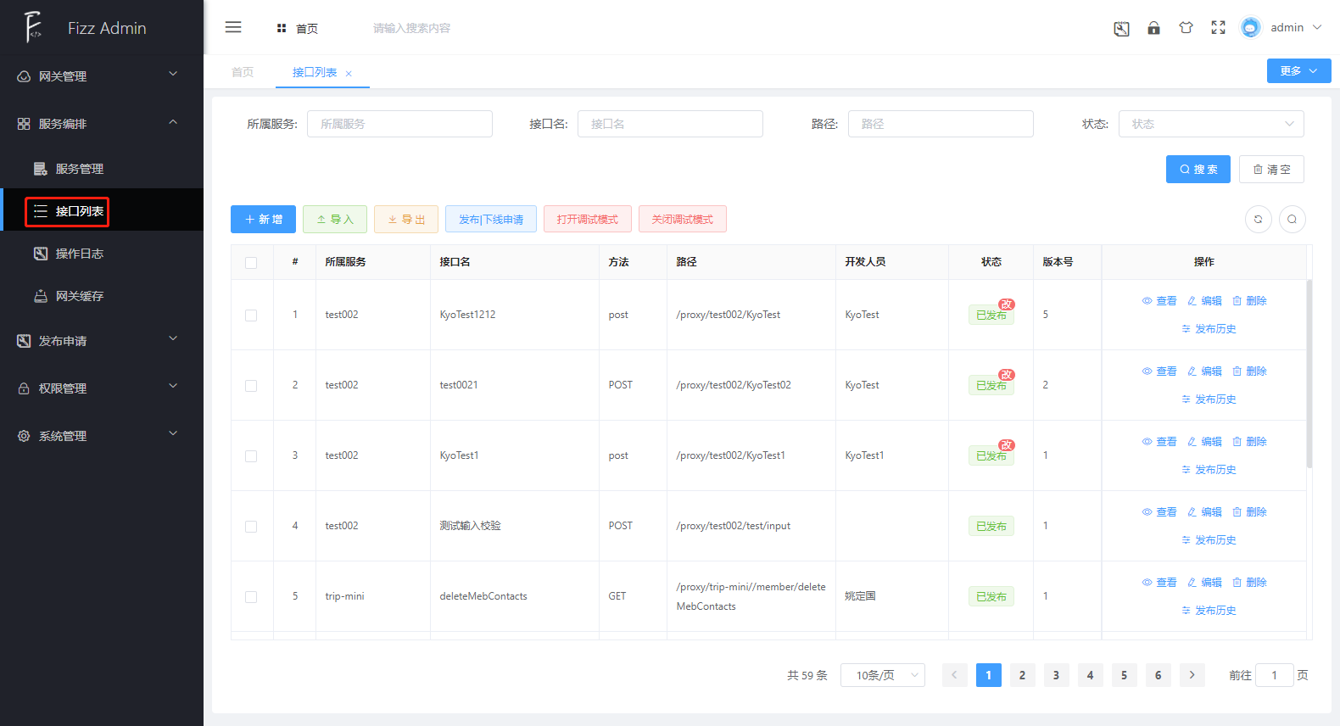Screen dimensions: 1340x726
Task: Open the theme shirt icon in header
Action: coord(1186,28)
